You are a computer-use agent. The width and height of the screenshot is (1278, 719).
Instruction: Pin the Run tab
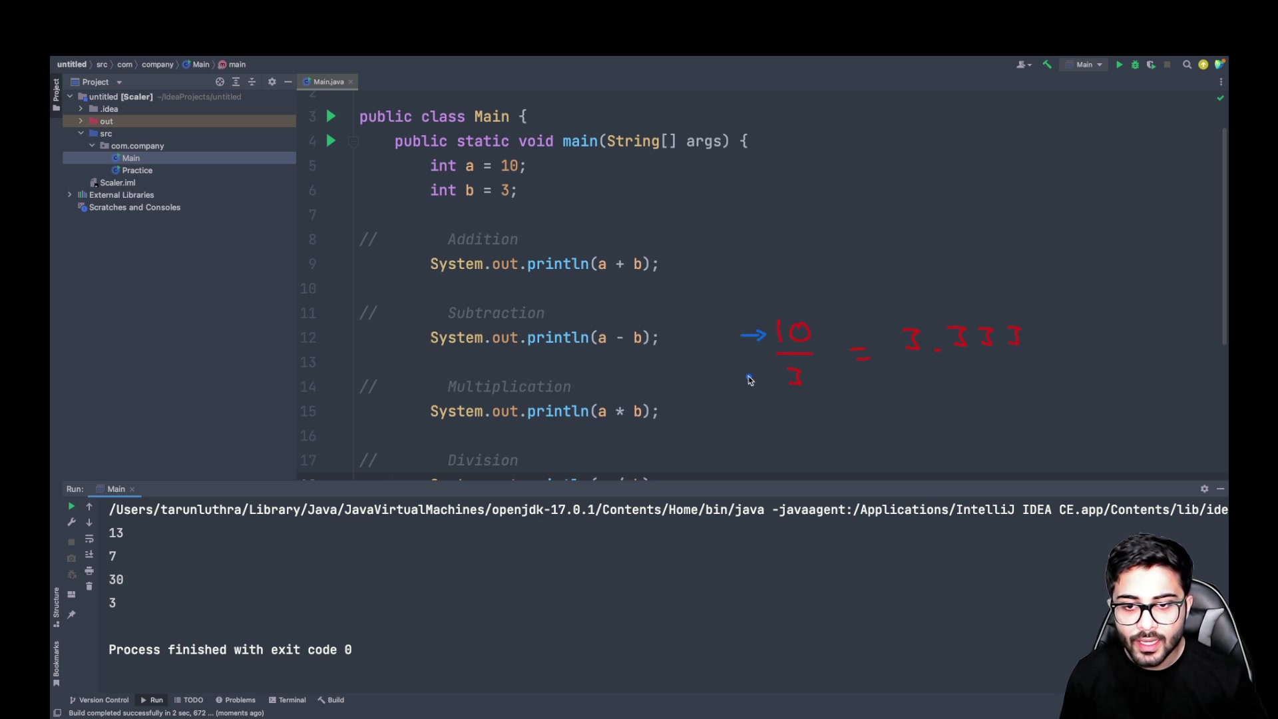(71, 614)
